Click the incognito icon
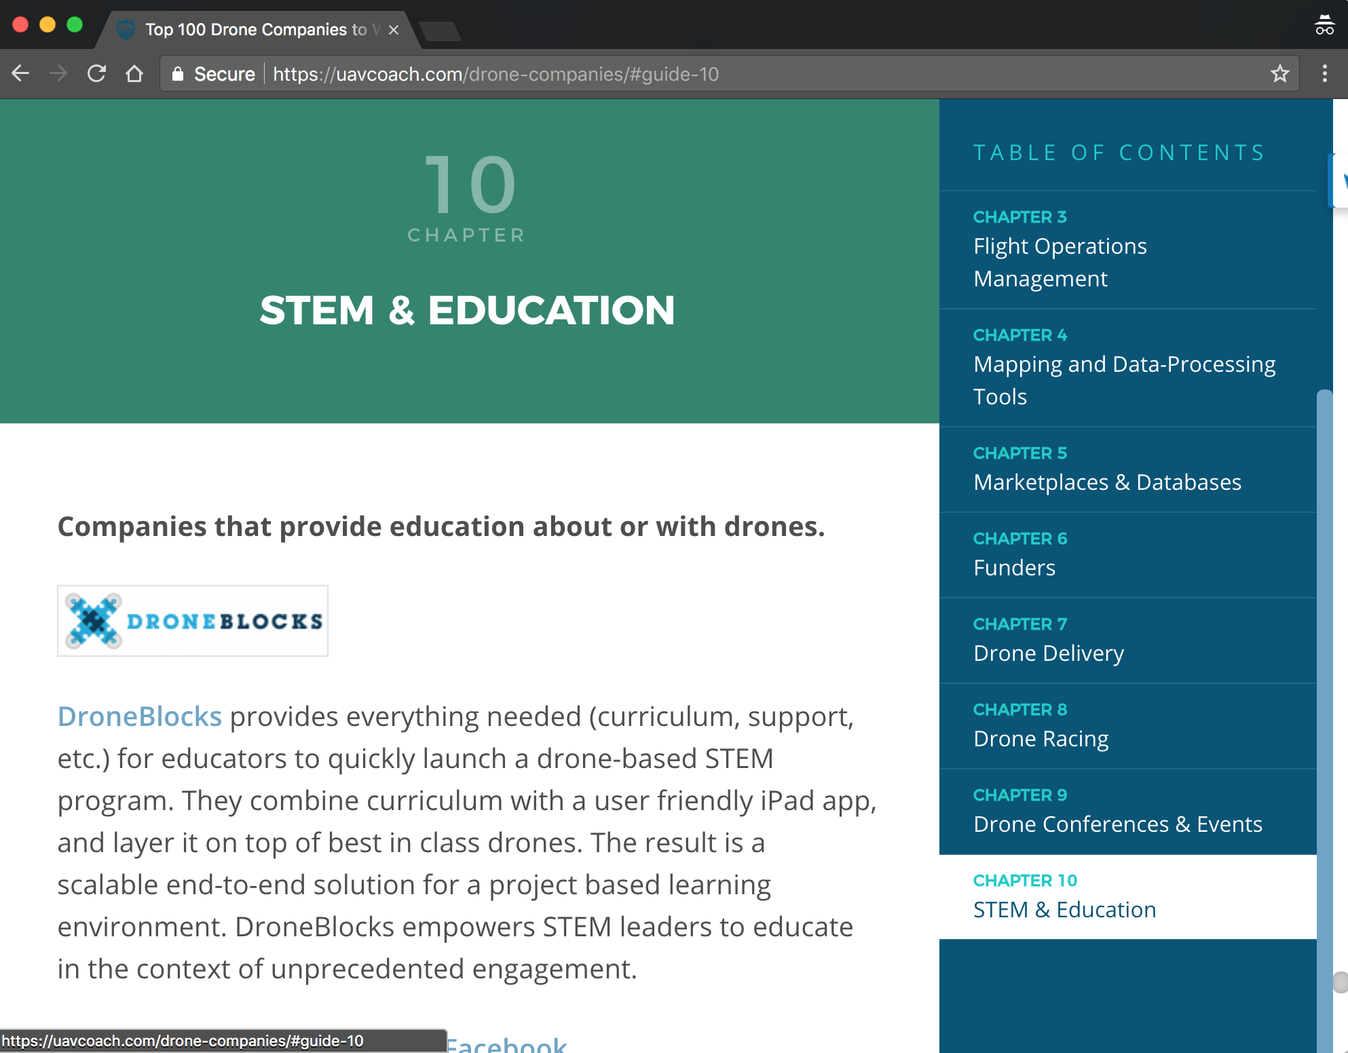Image resolution: width=1348 pixels, height=1053 pixels. point(1324,25)
